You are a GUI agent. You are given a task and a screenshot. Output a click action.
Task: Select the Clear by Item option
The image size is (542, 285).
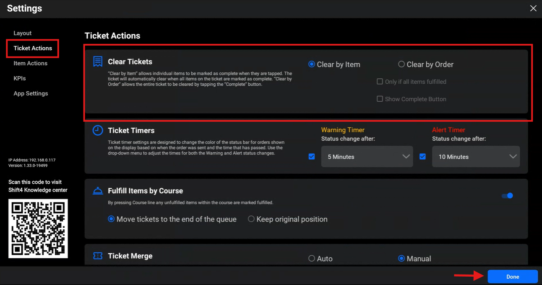click(312, 64)
